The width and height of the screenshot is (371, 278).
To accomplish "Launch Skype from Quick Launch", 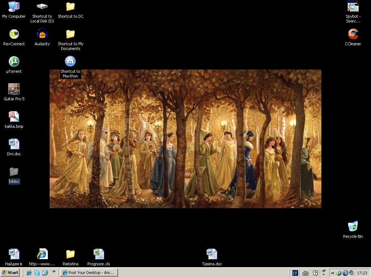I will tap(37, 273).
